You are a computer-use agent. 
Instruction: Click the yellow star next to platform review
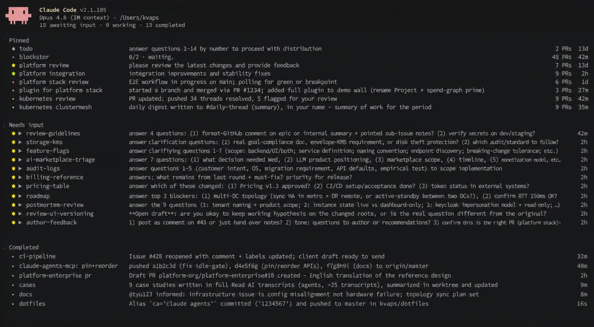pyautogui.click(x=13, y=65)
